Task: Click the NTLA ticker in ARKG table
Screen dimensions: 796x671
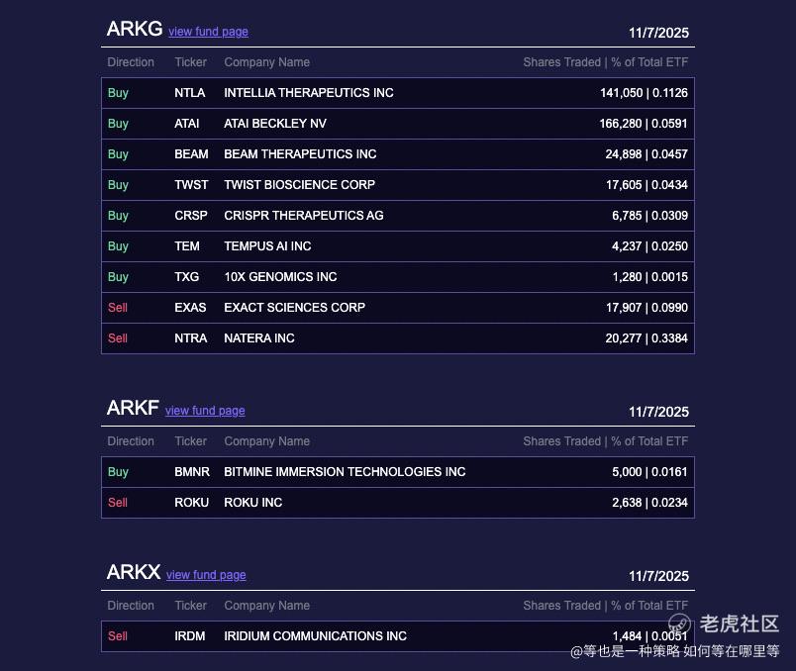Action: 189,93
